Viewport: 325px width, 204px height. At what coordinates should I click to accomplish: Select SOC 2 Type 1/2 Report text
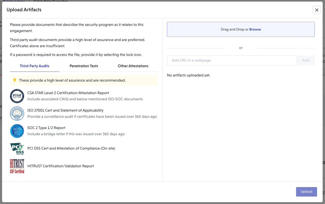[x=46, y=128]
